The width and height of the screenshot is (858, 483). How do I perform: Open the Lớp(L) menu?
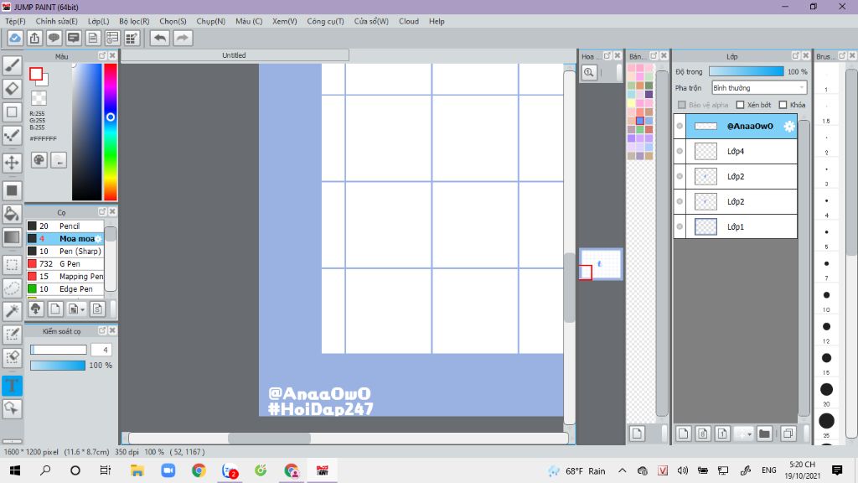pyautogui.click(x=99, y=21)
